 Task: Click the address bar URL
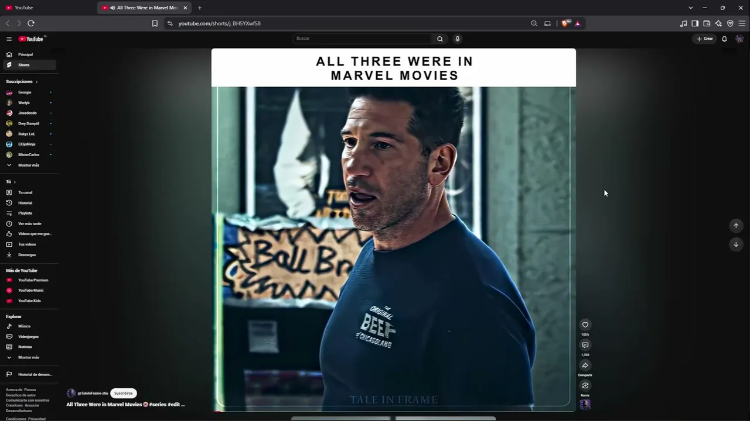point(219,23)
